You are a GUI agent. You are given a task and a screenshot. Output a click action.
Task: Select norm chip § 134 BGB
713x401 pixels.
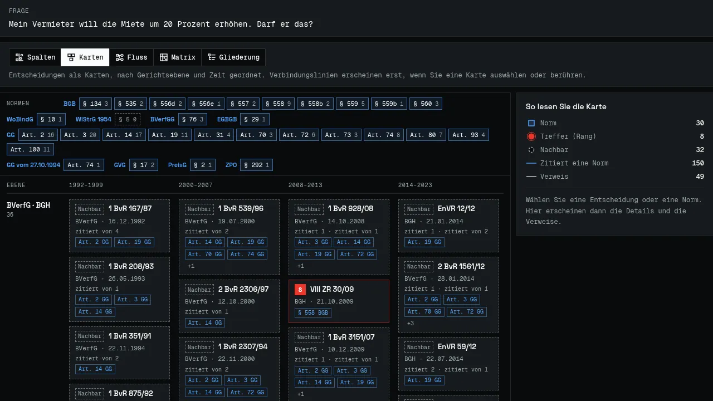pyautogui.click(x=95, y=104)
